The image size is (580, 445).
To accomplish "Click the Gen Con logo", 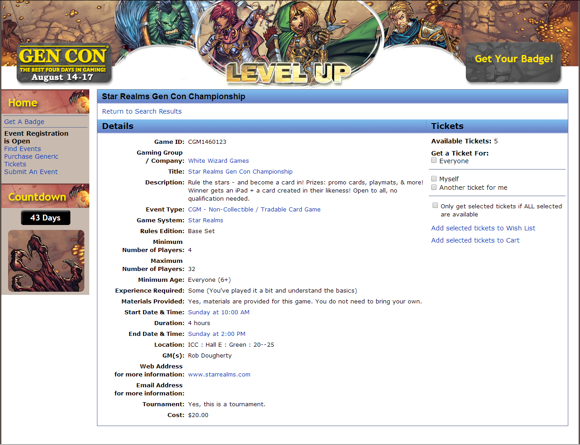I will tap(64, 64).
